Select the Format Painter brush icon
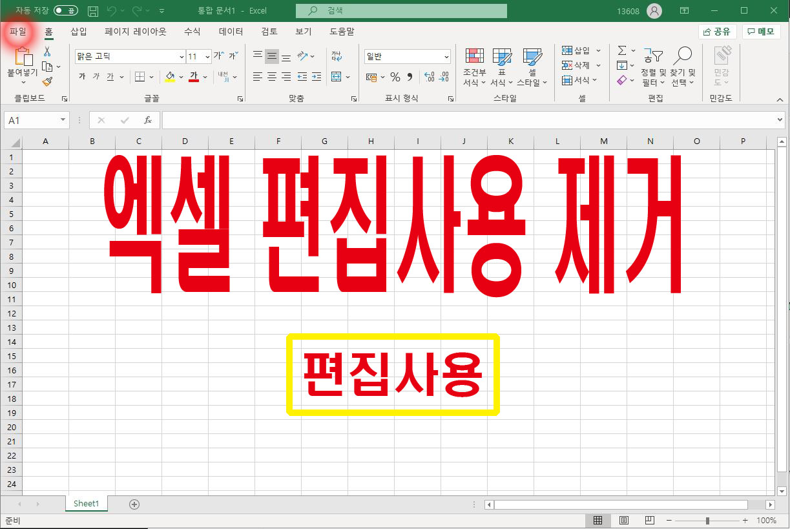Image resolution: width=790 pixels, height=529 pixels. point(47,81)
